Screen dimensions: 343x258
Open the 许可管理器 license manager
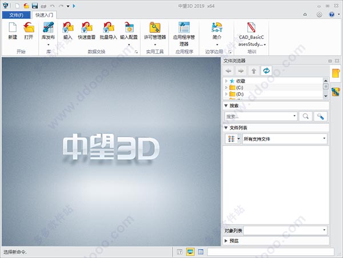click(x=155, y=27)
